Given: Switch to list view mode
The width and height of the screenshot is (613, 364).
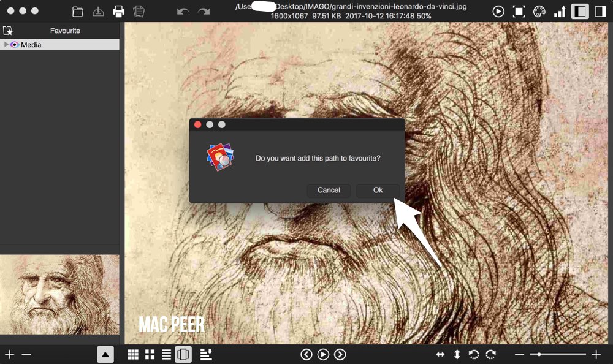Looking at the screenshot, I should [x=166, y=354].
